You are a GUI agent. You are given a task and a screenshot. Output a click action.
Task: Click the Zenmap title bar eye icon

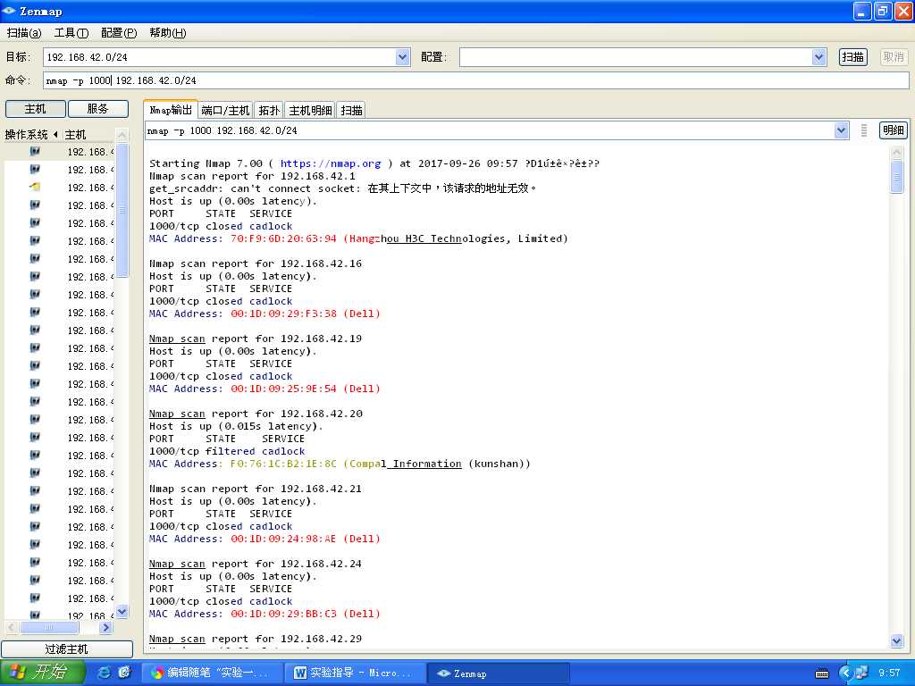click(x=9, y=11)
